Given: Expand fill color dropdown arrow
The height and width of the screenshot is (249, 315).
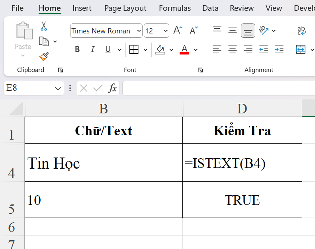Looking at the screenshot, I should click(171, 50).
